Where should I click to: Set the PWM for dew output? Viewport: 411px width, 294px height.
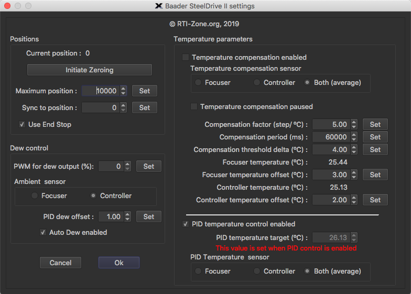(x=149, y=167)
